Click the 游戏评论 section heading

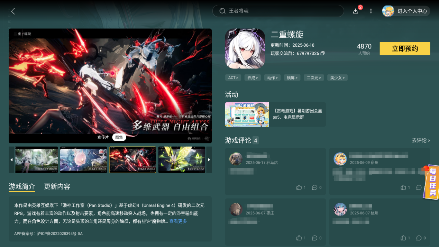pyautogui.click(x=238, y=140)
